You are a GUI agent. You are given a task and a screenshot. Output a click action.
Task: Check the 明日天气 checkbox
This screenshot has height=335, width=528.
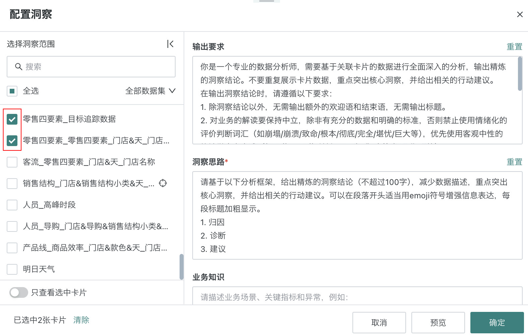[x=12, y=269]
